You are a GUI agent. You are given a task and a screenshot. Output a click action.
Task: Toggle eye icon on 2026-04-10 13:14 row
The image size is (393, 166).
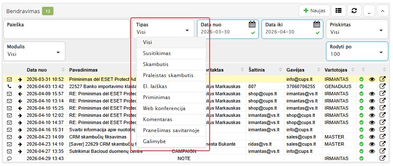372,101
